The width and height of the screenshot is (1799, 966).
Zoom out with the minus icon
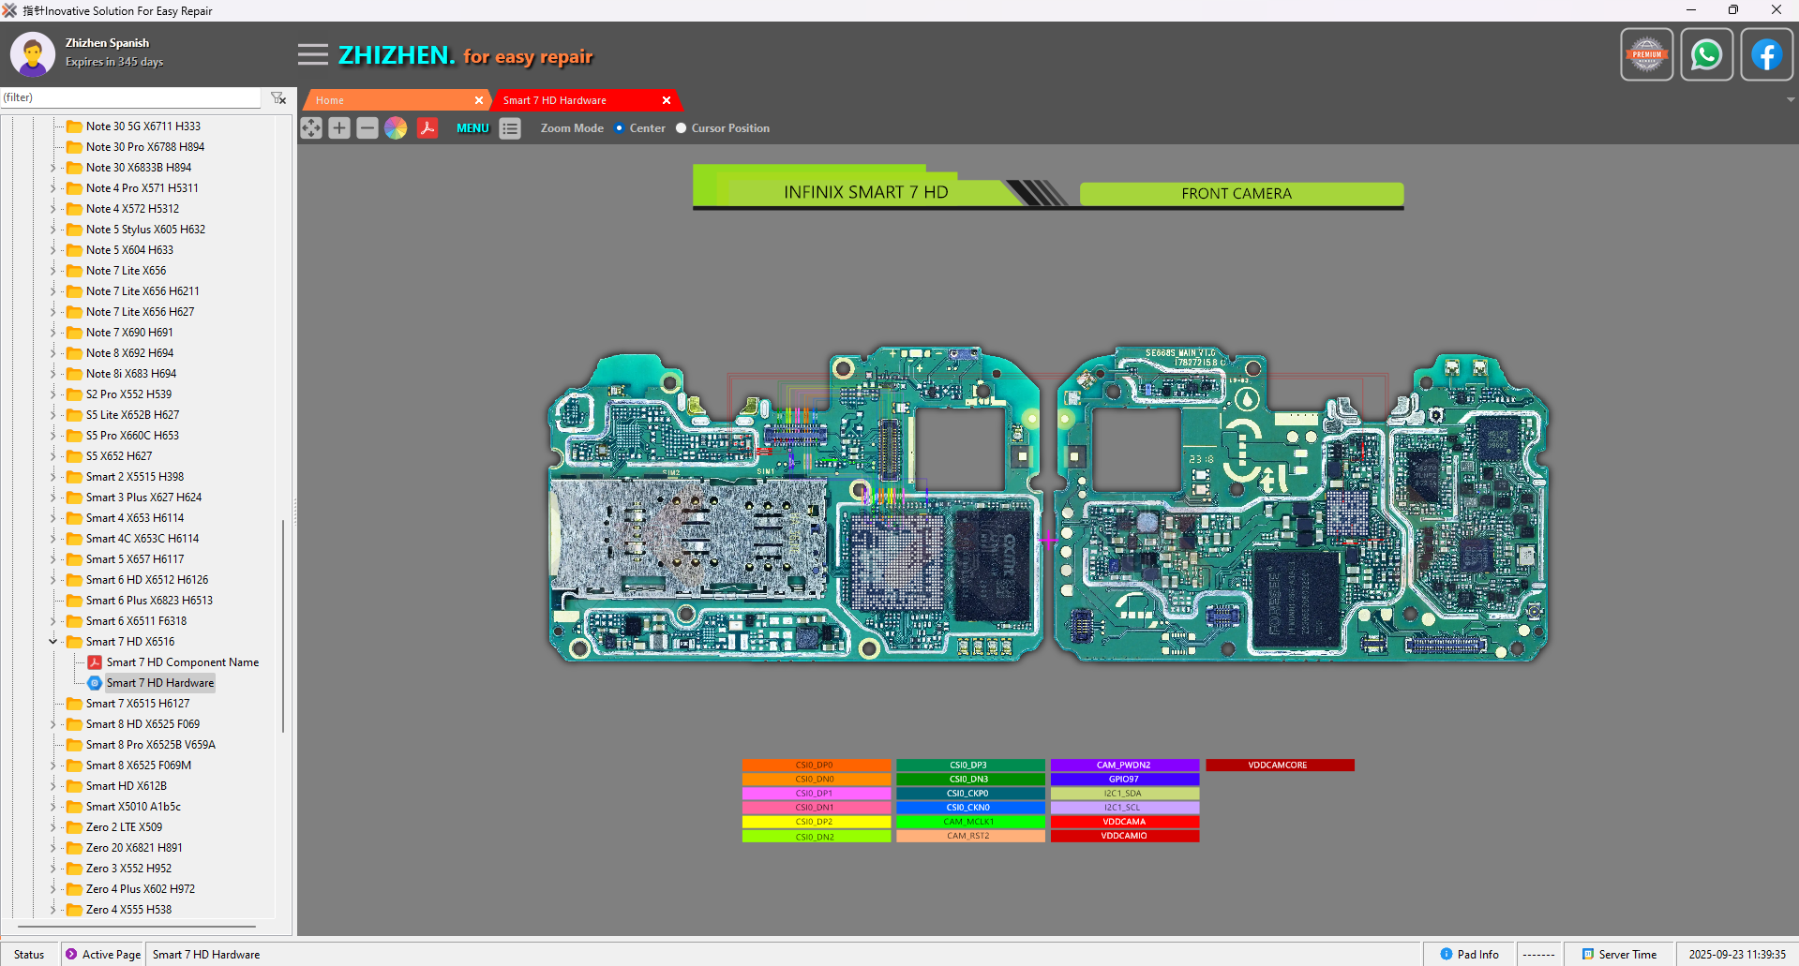coord(367,128)
